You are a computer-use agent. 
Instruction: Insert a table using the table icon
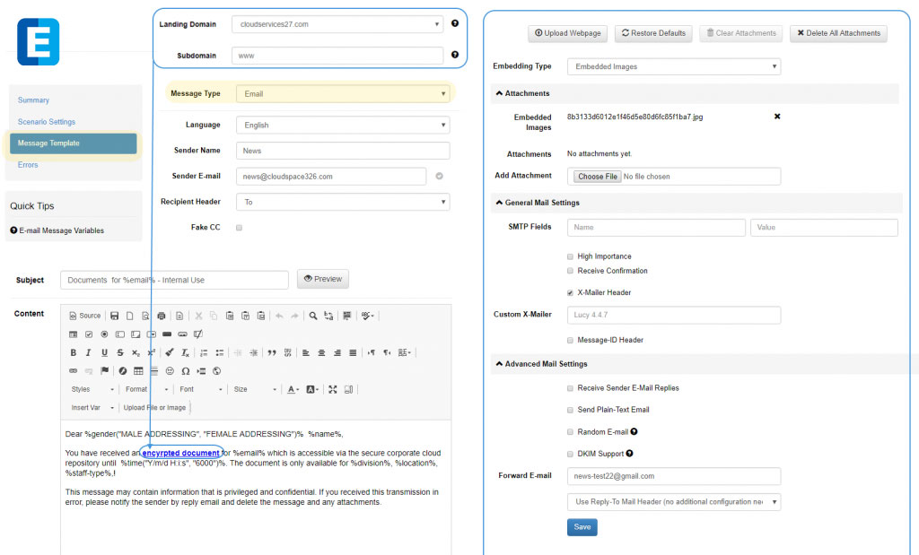[x=138, y=371]
